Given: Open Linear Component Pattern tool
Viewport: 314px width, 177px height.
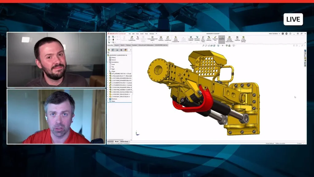Looking at the screenshot, I should (152, 38).
